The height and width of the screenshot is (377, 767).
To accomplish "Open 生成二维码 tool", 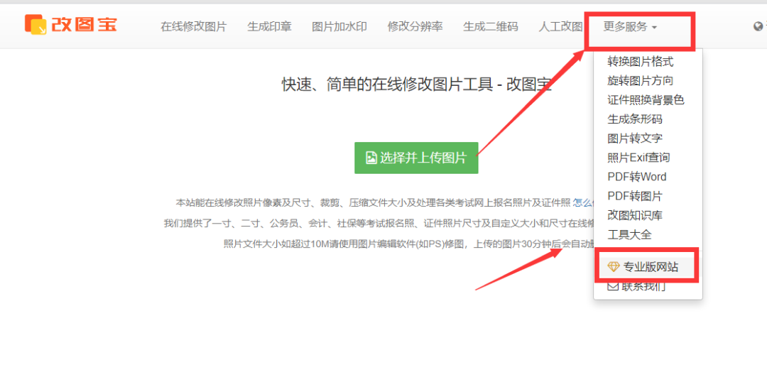I will (x=491, y=26).
